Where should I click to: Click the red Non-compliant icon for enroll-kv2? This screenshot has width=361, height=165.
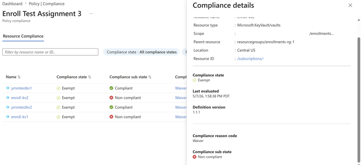point(111,98)
